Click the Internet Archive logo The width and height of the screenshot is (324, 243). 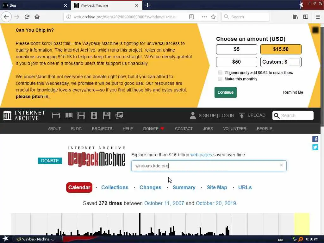(x=24, y=115)
